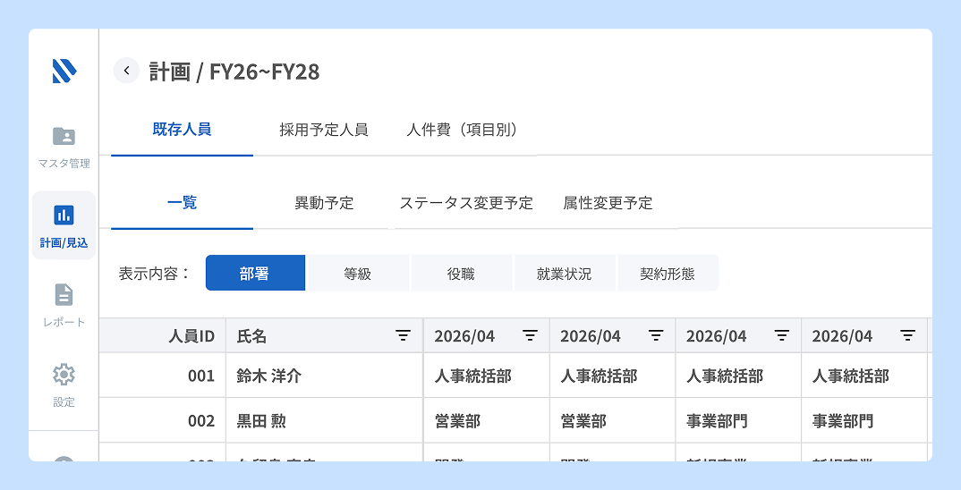Switch to 人件費（項目別） tab
The height and width of the screenshot is (490, 961).
pos(464,130)
